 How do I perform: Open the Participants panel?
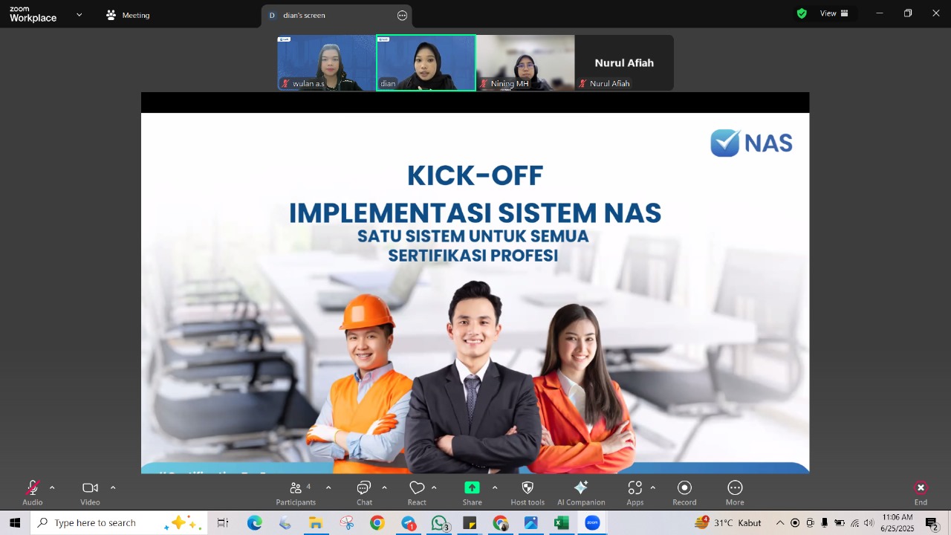(296, 493)
